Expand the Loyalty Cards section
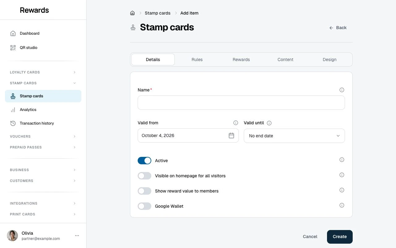 (x=43, y=72)
